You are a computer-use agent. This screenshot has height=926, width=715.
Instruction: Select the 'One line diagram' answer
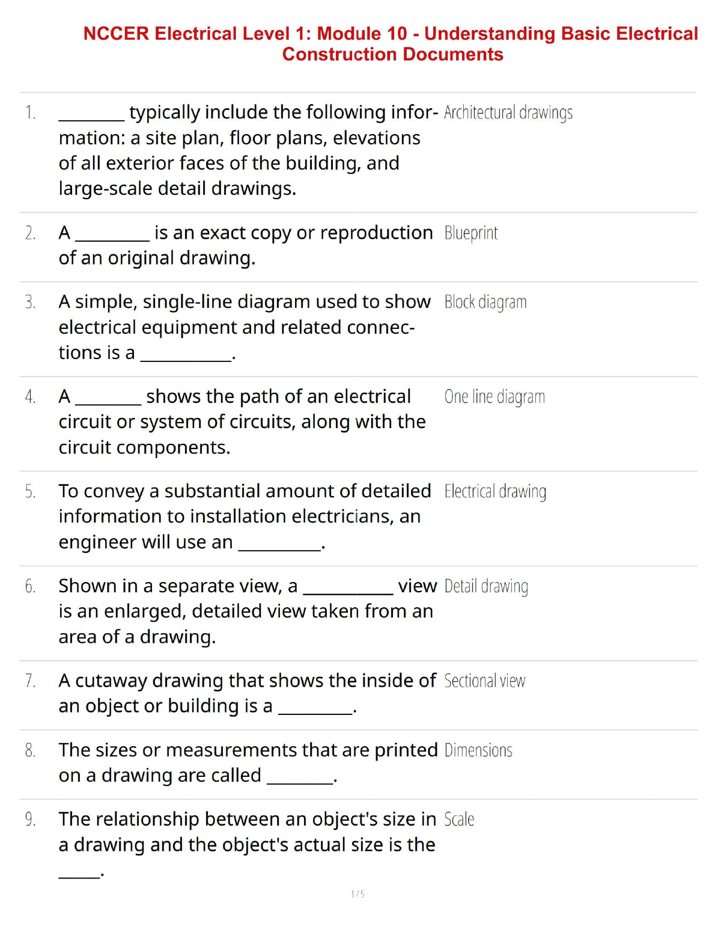click(x=494, y=397)
